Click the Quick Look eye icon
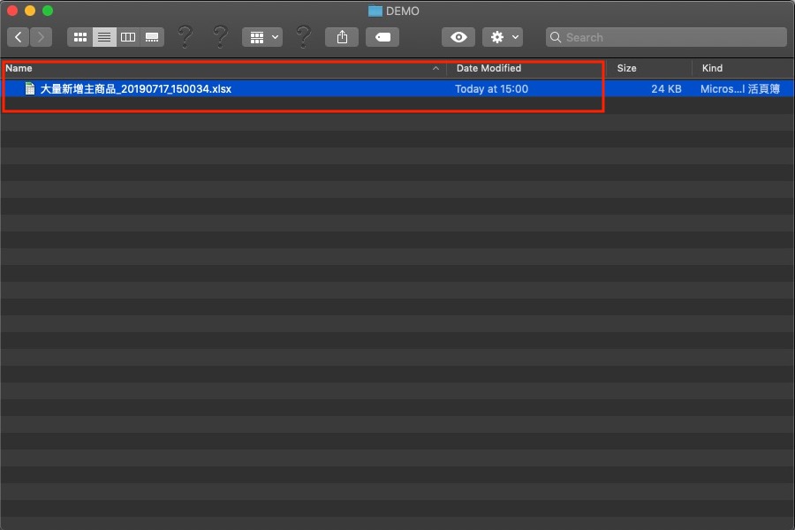The height and width of the screenshot is (530, 795). coord(458,37)
